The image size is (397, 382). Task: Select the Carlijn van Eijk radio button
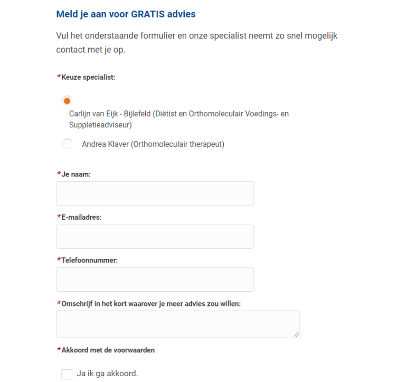(x=67, y=100)
